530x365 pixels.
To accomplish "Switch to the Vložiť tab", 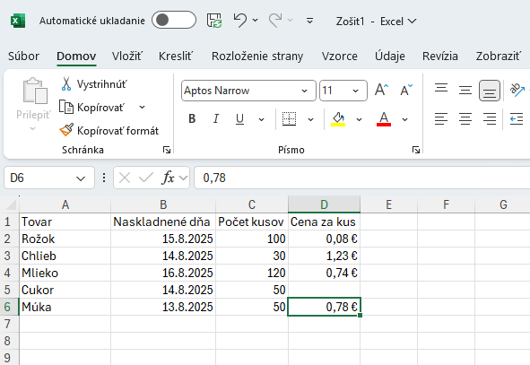I will [127, 56].
